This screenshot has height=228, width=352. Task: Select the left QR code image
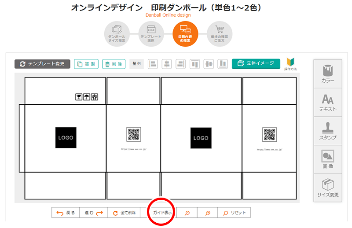pyautogui.click(x=134, y=134)
